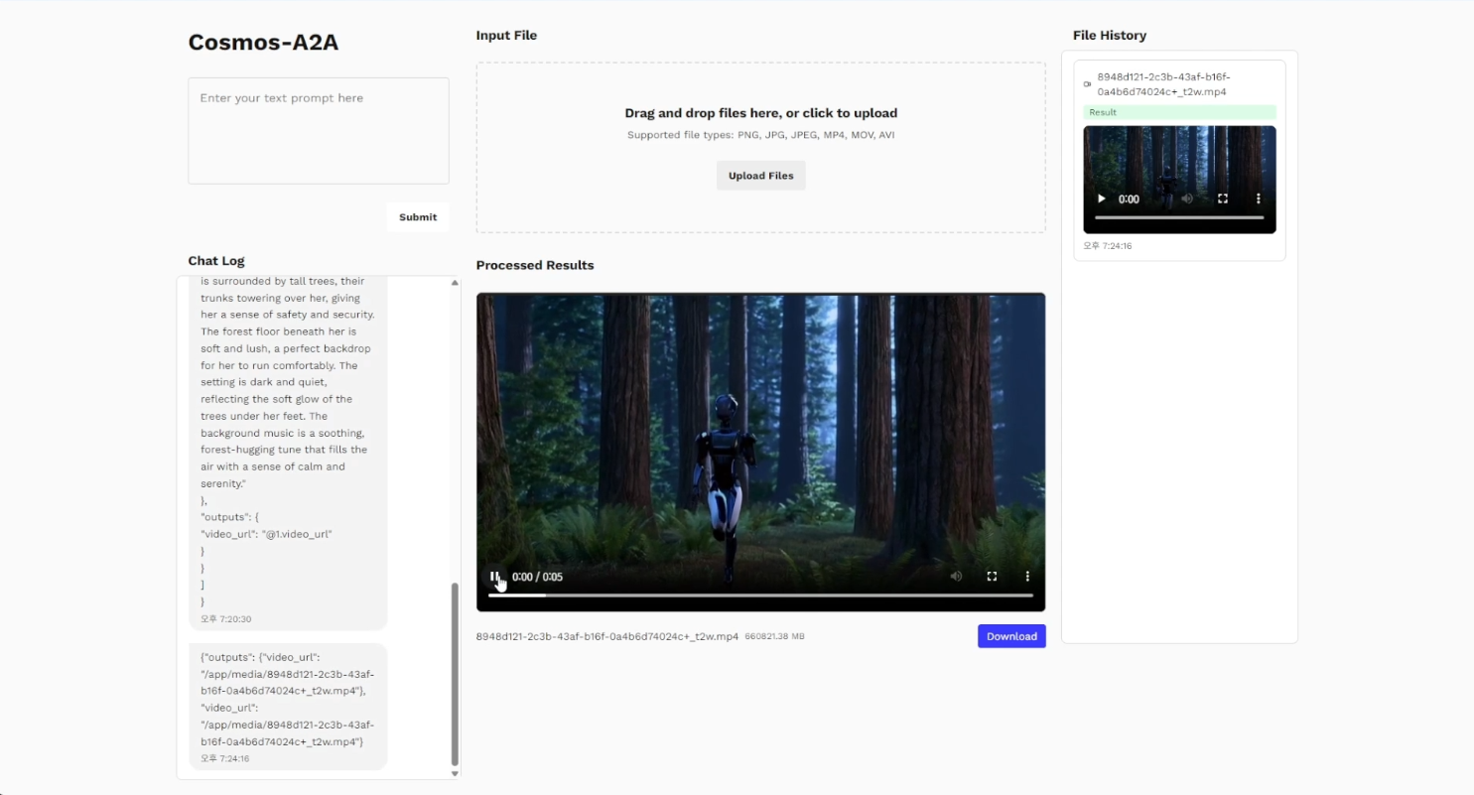Screen dimensions: 1474x795
Task: Open three-dot menu on File History video
Action: 1259,199
